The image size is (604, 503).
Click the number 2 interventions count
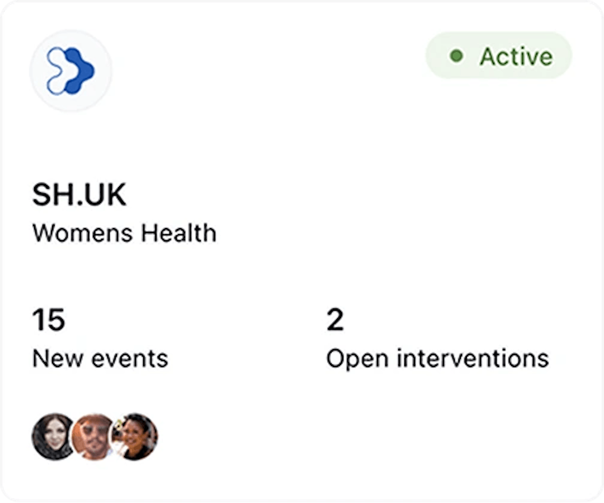pyautogui.click(x=335, y=320)
